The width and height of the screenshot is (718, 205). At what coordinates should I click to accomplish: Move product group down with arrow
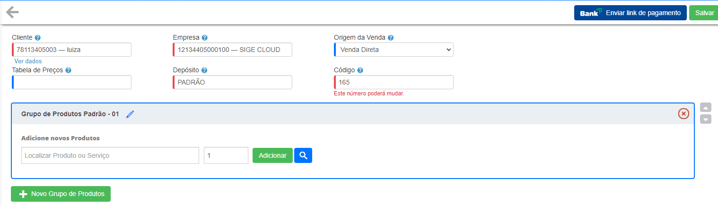point(705,119)
